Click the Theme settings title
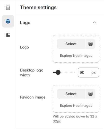104x129 pixels. point(38,7)
